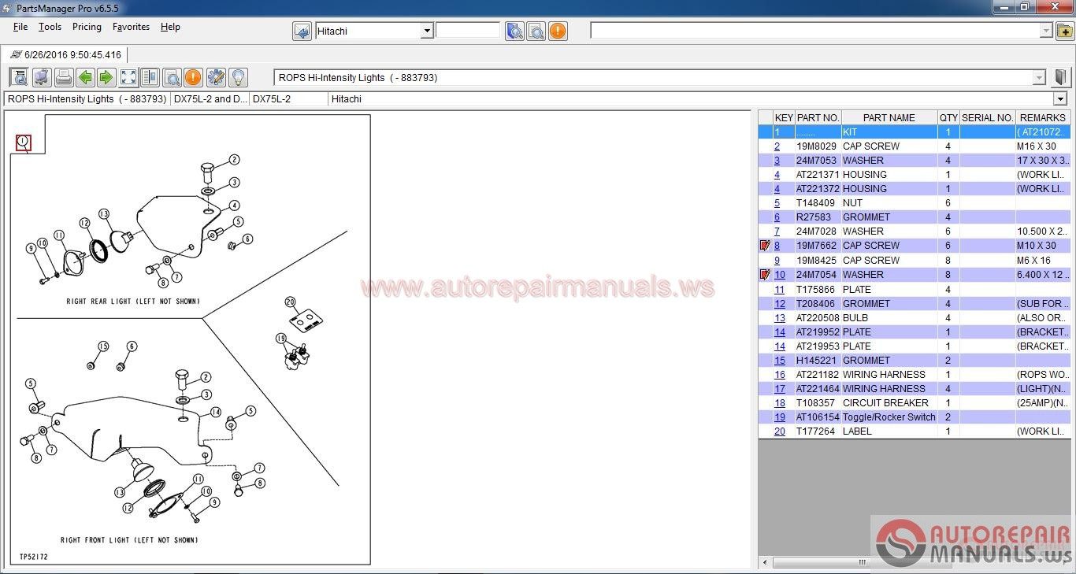Open key 18 link for CIRCUIT BREAKER
This screenshot has width=1076, height=574.
click(780, 403)
